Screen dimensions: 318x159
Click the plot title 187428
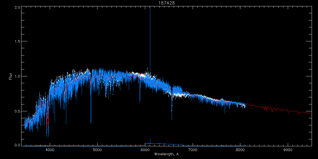pyautogui.click(x=166, y=3)
